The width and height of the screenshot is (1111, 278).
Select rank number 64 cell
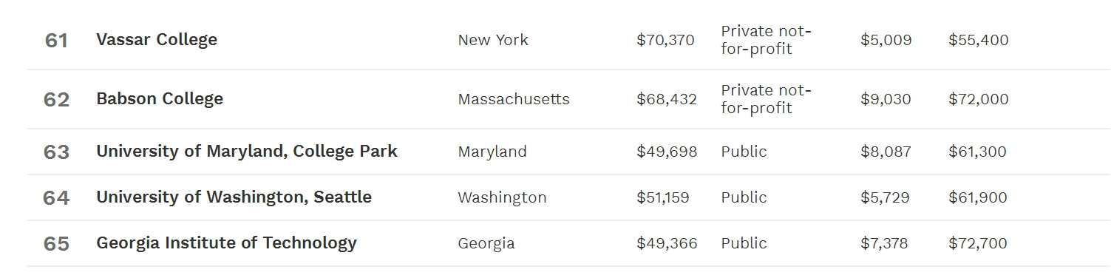point(56,197)
